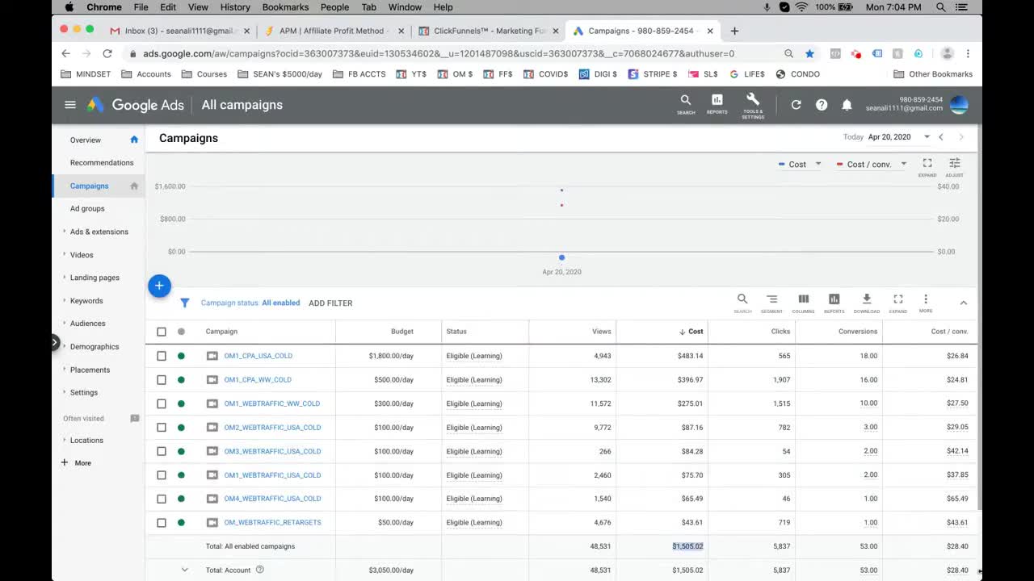
Task: Open the OM_WEBTRAFFIC_RETARGETS campaign link
Action: (272, 522)
